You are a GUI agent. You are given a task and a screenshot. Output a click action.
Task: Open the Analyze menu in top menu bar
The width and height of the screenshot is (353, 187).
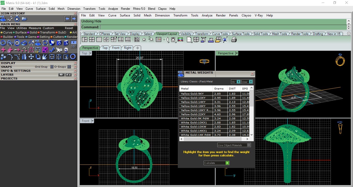tap(113, 8)
